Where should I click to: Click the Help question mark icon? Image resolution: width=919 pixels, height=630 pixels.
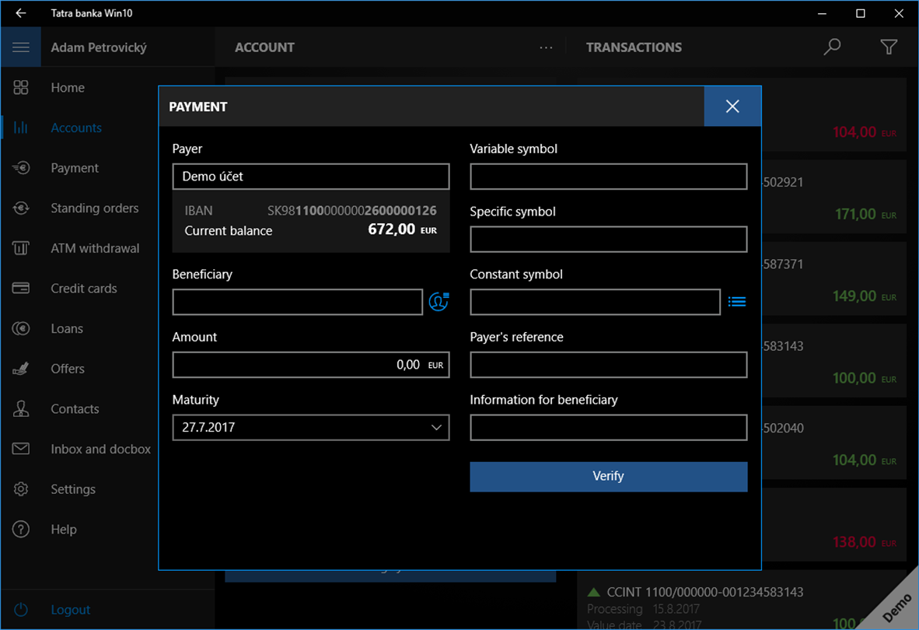pos(20,529)
